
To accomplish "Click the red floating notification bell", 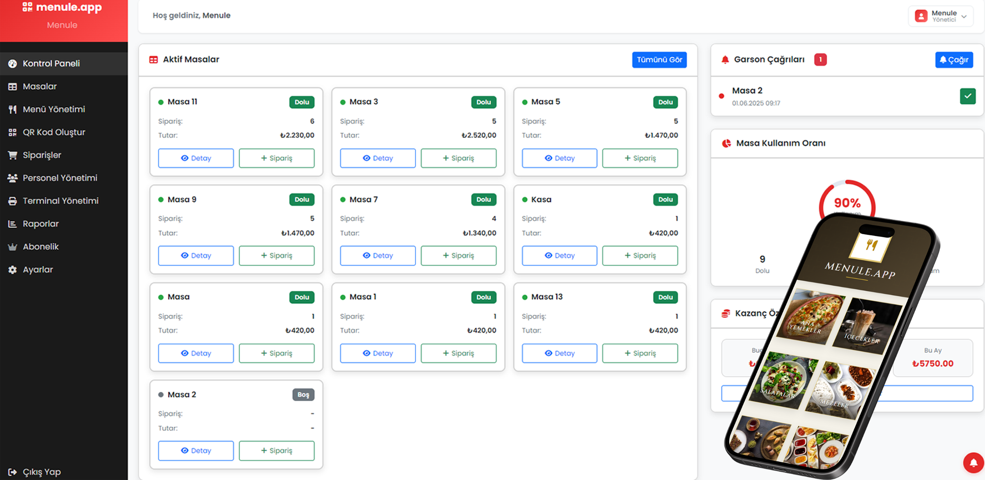I will click(973, 463).
